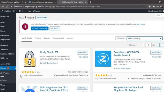164x92 pixels.
Task: Open WPForms in the sidebar
Action: [x=4, y=58]
